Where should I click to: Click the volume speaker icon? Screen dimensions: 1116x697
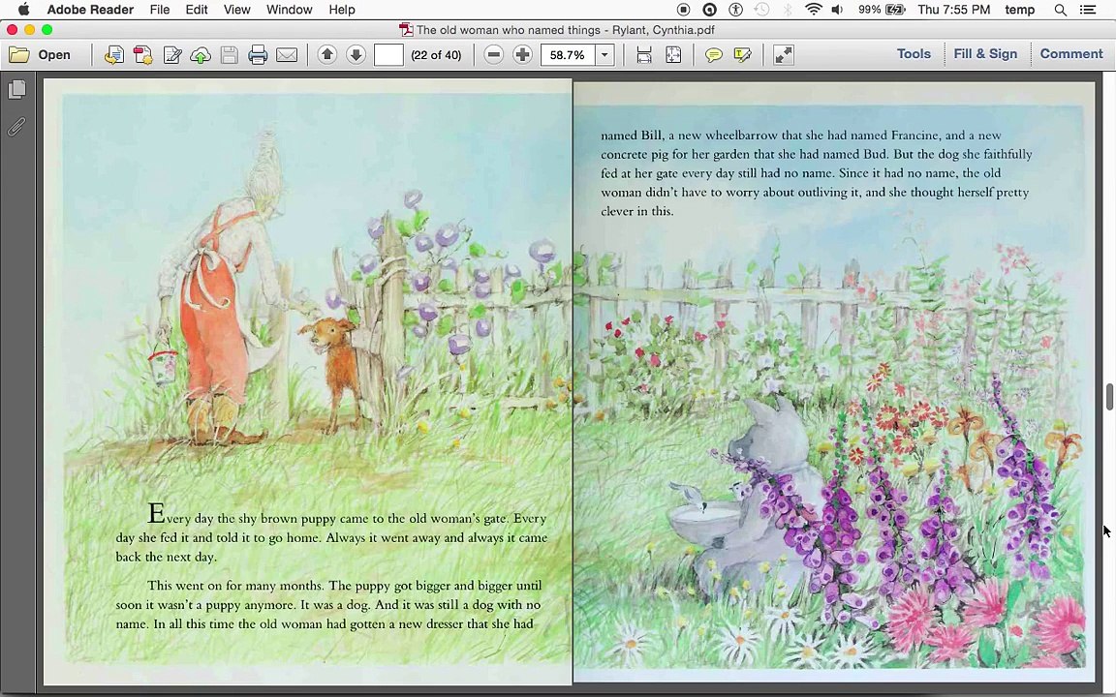click(x=838, y=10)
